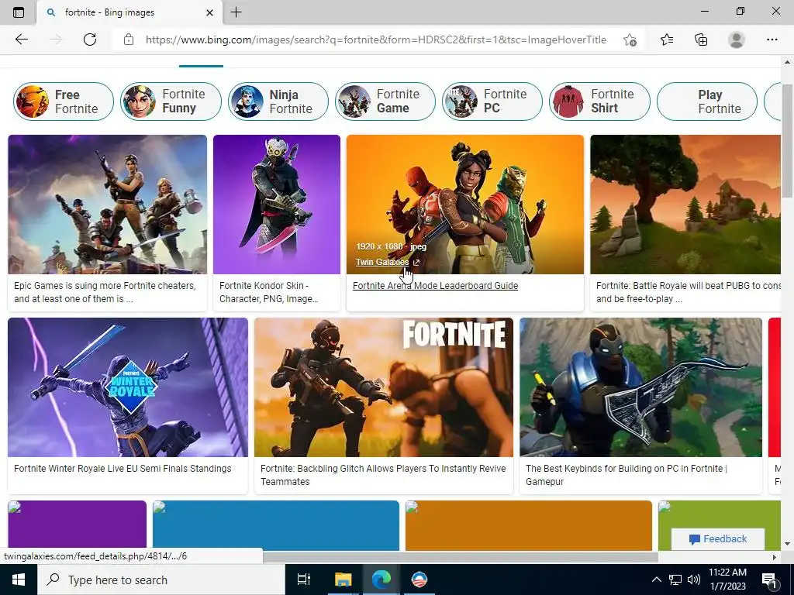Refresh the page with the reload icon
The image size is (794, 595).
pos(90,40)
